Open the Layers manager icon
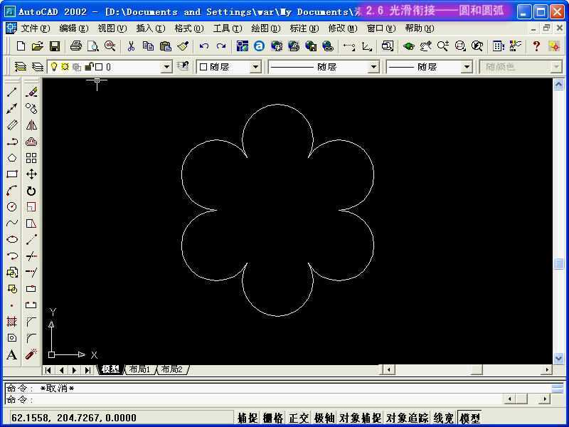Screen dimensions: 569x427 pos(21,67)
